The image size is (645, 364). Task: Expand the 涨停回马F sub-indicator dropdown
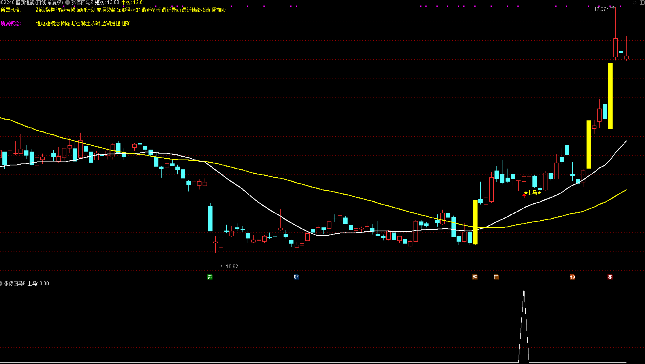click(x=1, y=283)
